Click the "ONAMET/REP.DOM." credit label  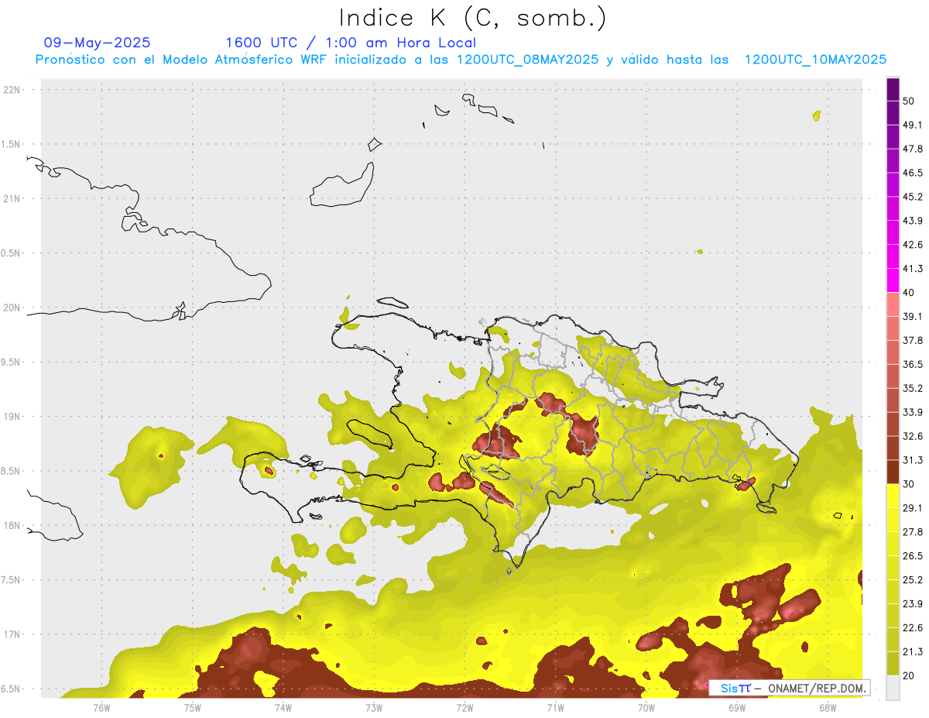pyautogui.click(x=817, y=688)
